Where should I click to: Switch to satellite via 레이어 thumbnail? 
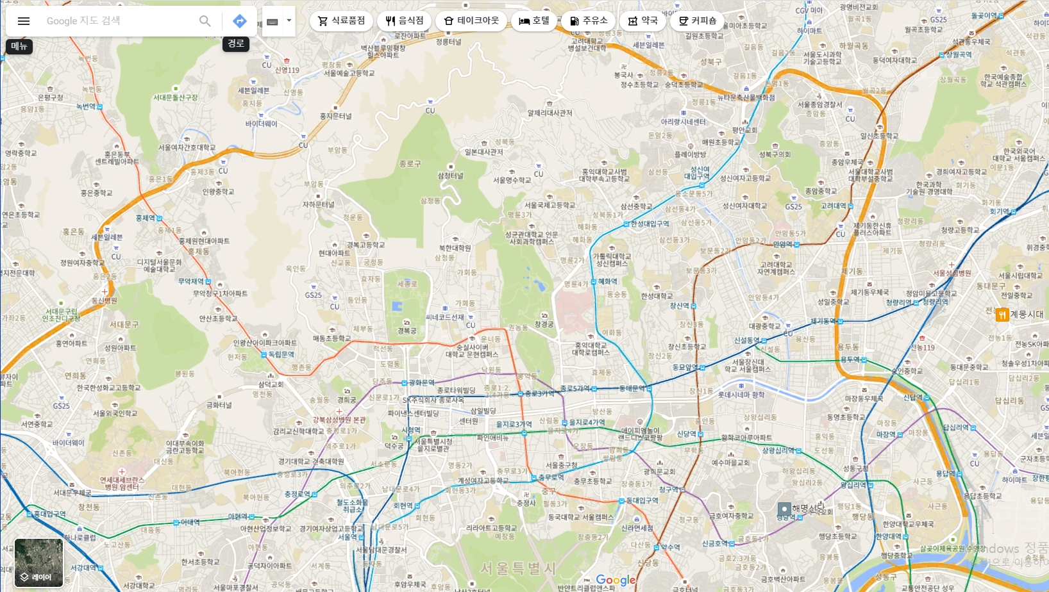click(39, 563)
